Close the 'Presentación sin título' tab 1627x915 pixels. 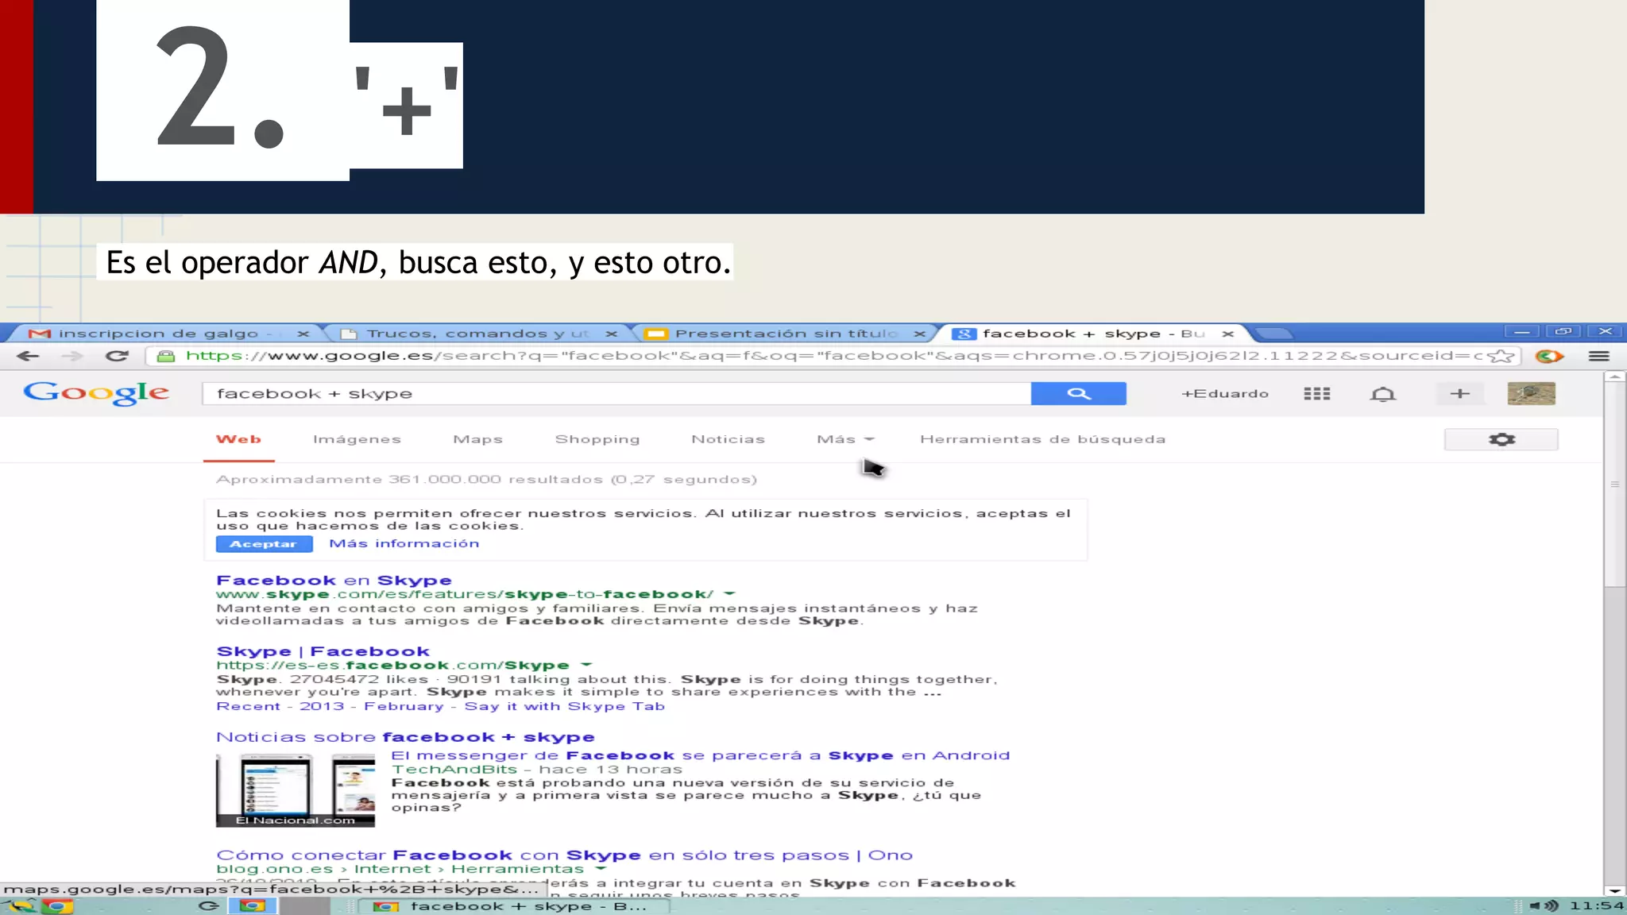pos(919,334)
